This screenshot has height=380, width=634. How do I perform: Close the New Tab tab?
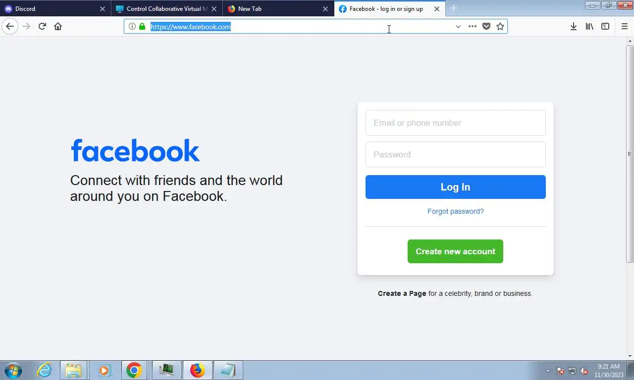coord(325,9)
